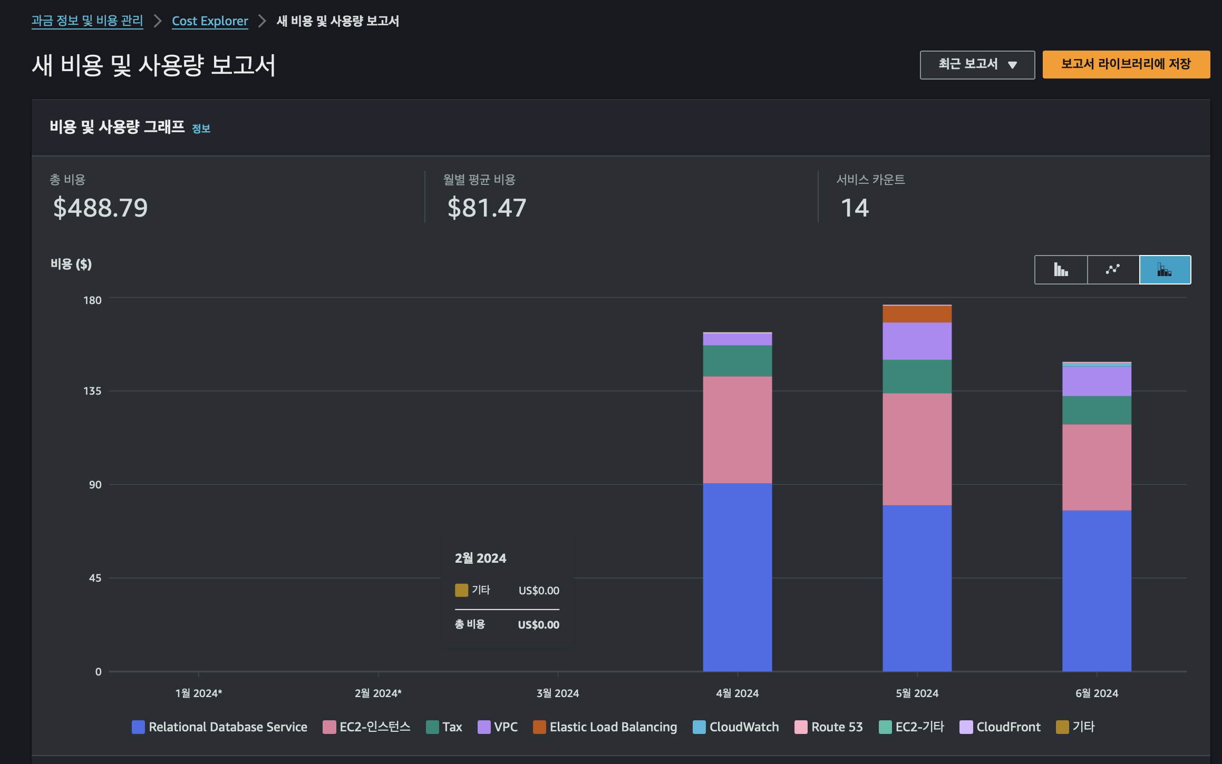The height and width of the screenshot is (764, 1222).
Task: Click the 2월 2024* axis label
Action: pyautogui.click(x=378, y=693)
